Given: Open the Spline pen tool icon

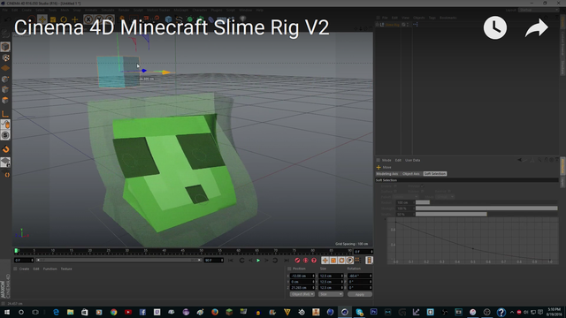Looking at the screenshot, I should pyautogui.click(x=179, y=19).
